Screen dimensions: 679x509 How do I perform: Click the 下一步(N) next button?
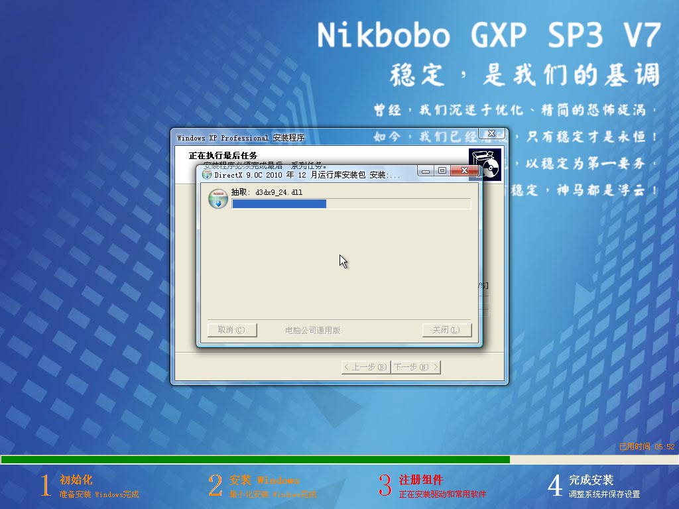tap(416, 367)
